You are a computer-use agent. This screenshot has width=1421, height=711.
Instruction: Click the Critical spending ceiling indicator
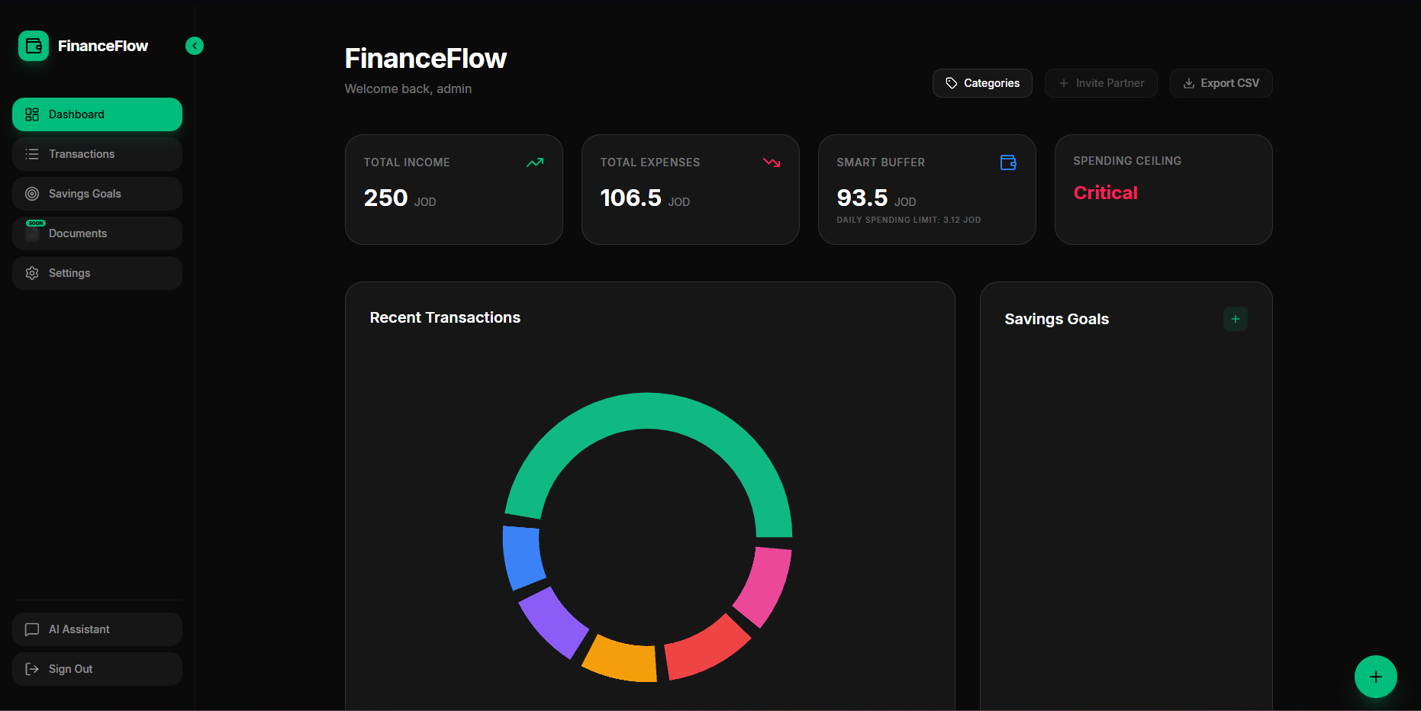1105,192
